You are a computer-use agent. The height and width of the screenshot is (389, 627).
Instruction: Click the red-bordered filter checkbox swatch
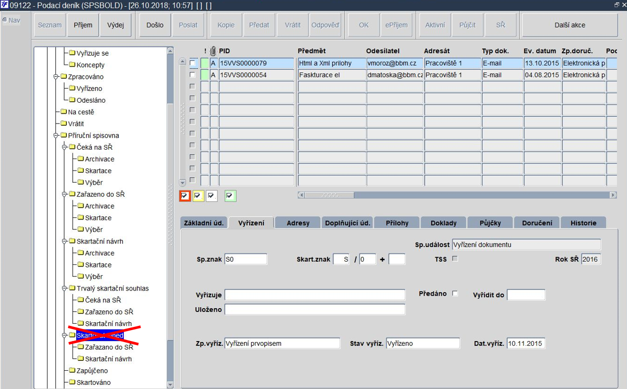pos(184,196)
